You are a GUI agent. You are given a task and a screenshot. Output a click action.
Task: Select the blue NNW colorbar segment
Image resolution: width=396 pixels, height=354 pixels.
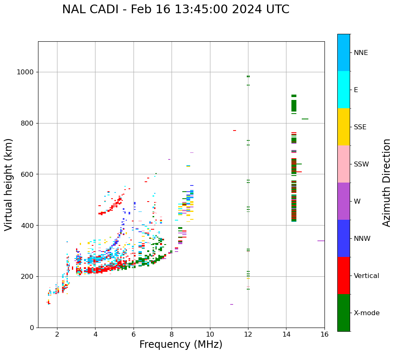344,238
